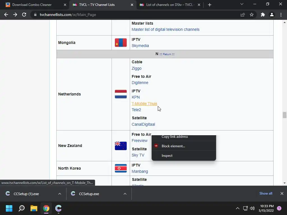
Task: Open the Ziggo link
Action: tap(136, 68)
